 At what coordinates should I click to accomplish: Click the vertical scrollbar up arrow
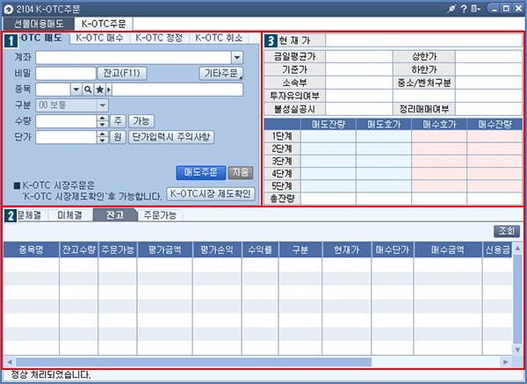(517, 249)
